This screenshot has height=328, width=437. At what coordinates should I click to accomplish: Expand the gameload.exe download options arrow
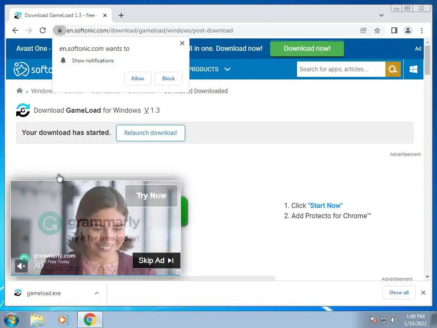(97, 293)
